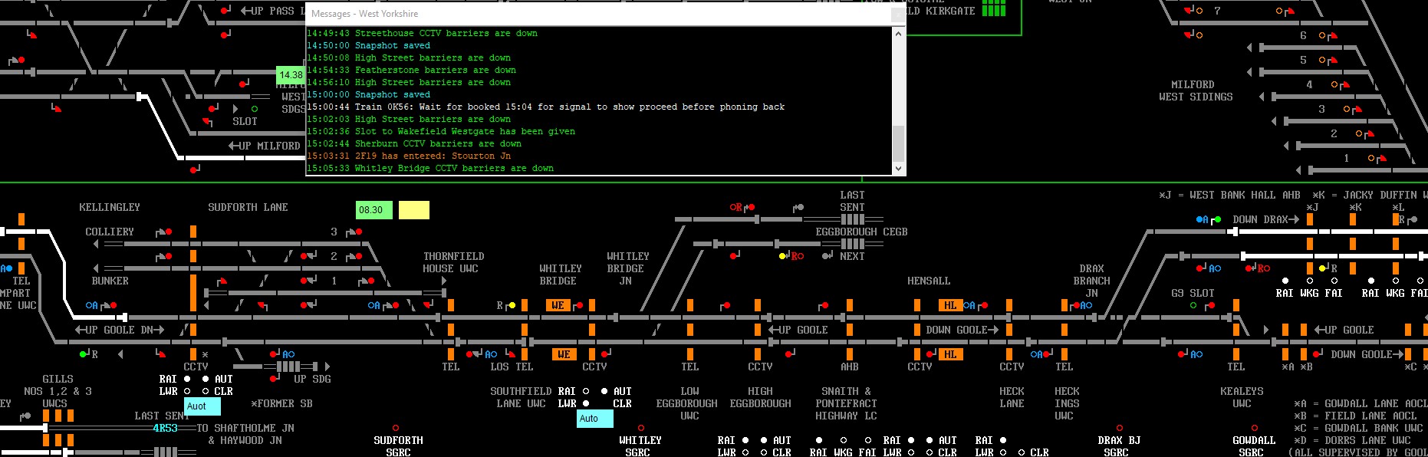Viewport: 1428px width, 457px height.
Task: Select message 'Slot to Wakefield Westgate has been given'
Action: (x=441, y=132)
